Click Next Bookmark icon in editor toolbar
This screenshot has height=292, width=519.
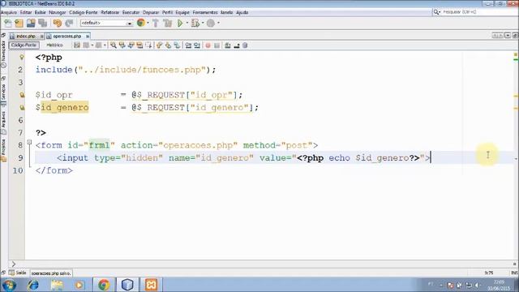click(x=168, y=45)
